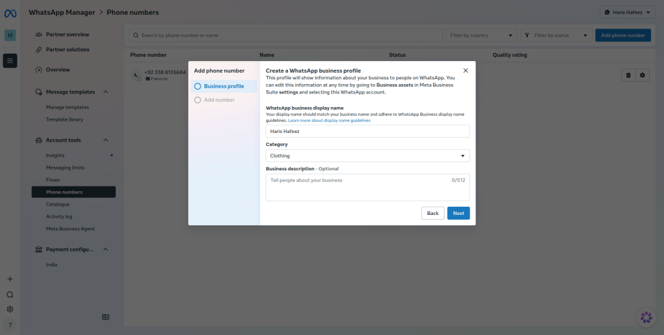Click the Account tools briefcase icon
Viewport: 664px width, 335px height.
pyautogui.click(x=39, y=140)
